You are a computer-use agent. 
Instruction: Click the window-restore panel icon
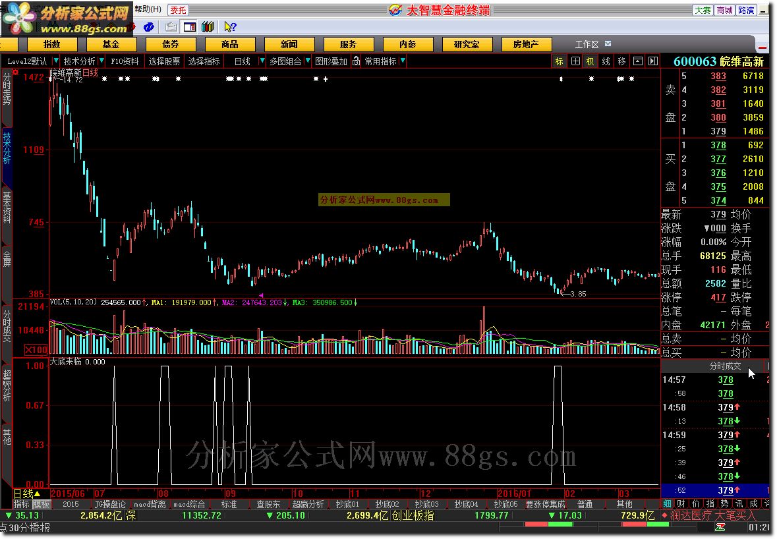point(638,61)
